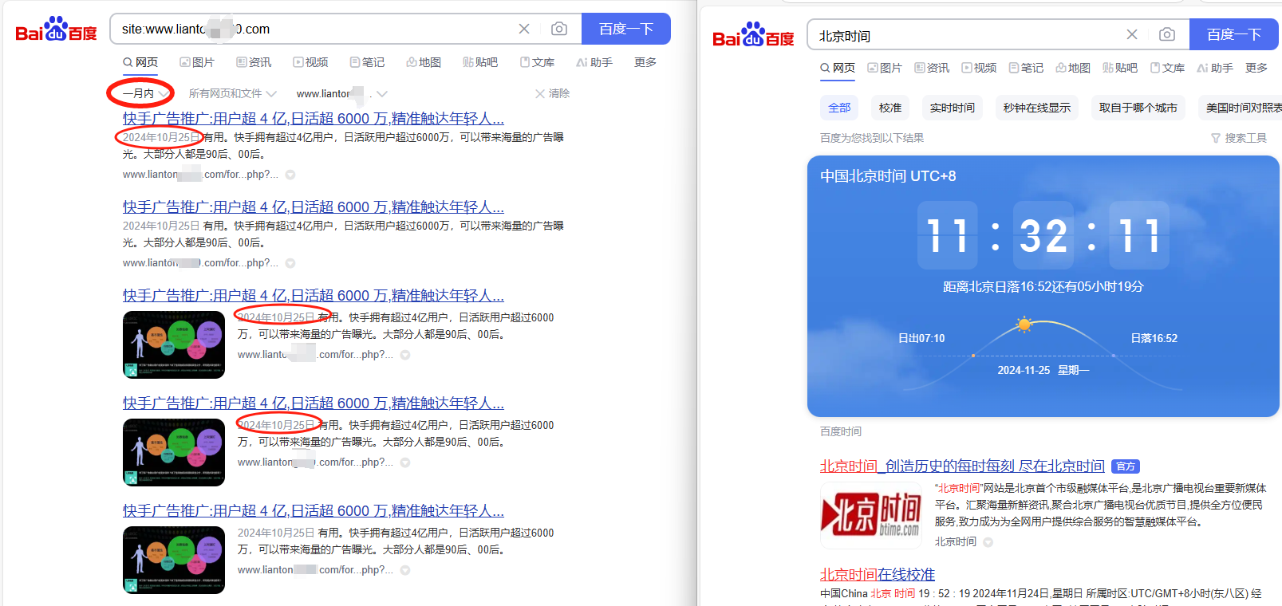This screenshot has height=606, width=1282.
Task: Open fifth result 快手广告推广 link
Action: point(314,510)
